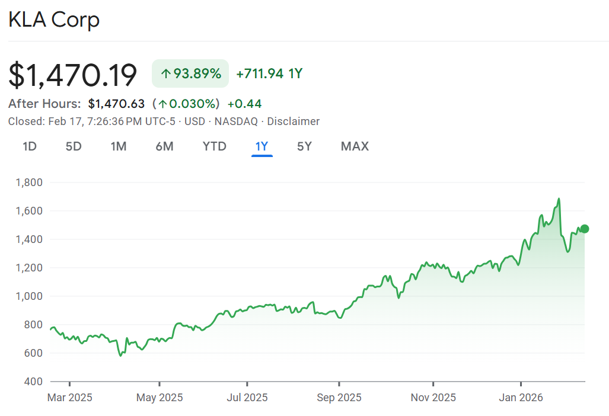Click the KLA Corp title
Screen dimensions: 609x416
tap(54, 20)
